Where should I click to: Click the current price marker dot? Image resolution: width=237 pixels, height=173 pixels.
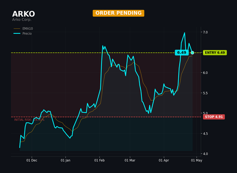point(192,53)
